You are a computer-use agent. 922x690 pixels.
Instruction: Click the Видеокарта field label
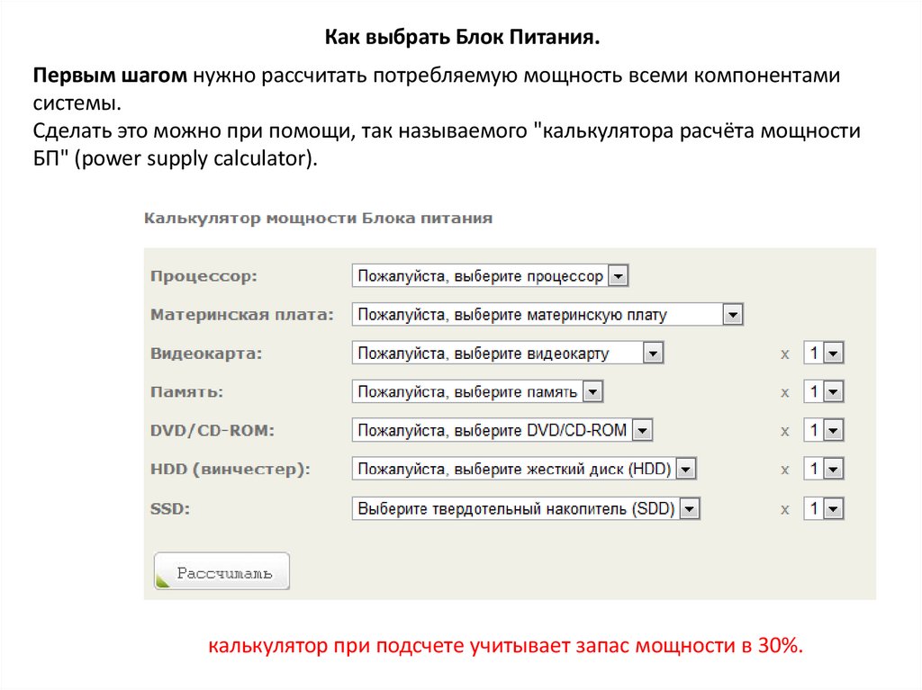click(206, 354)
